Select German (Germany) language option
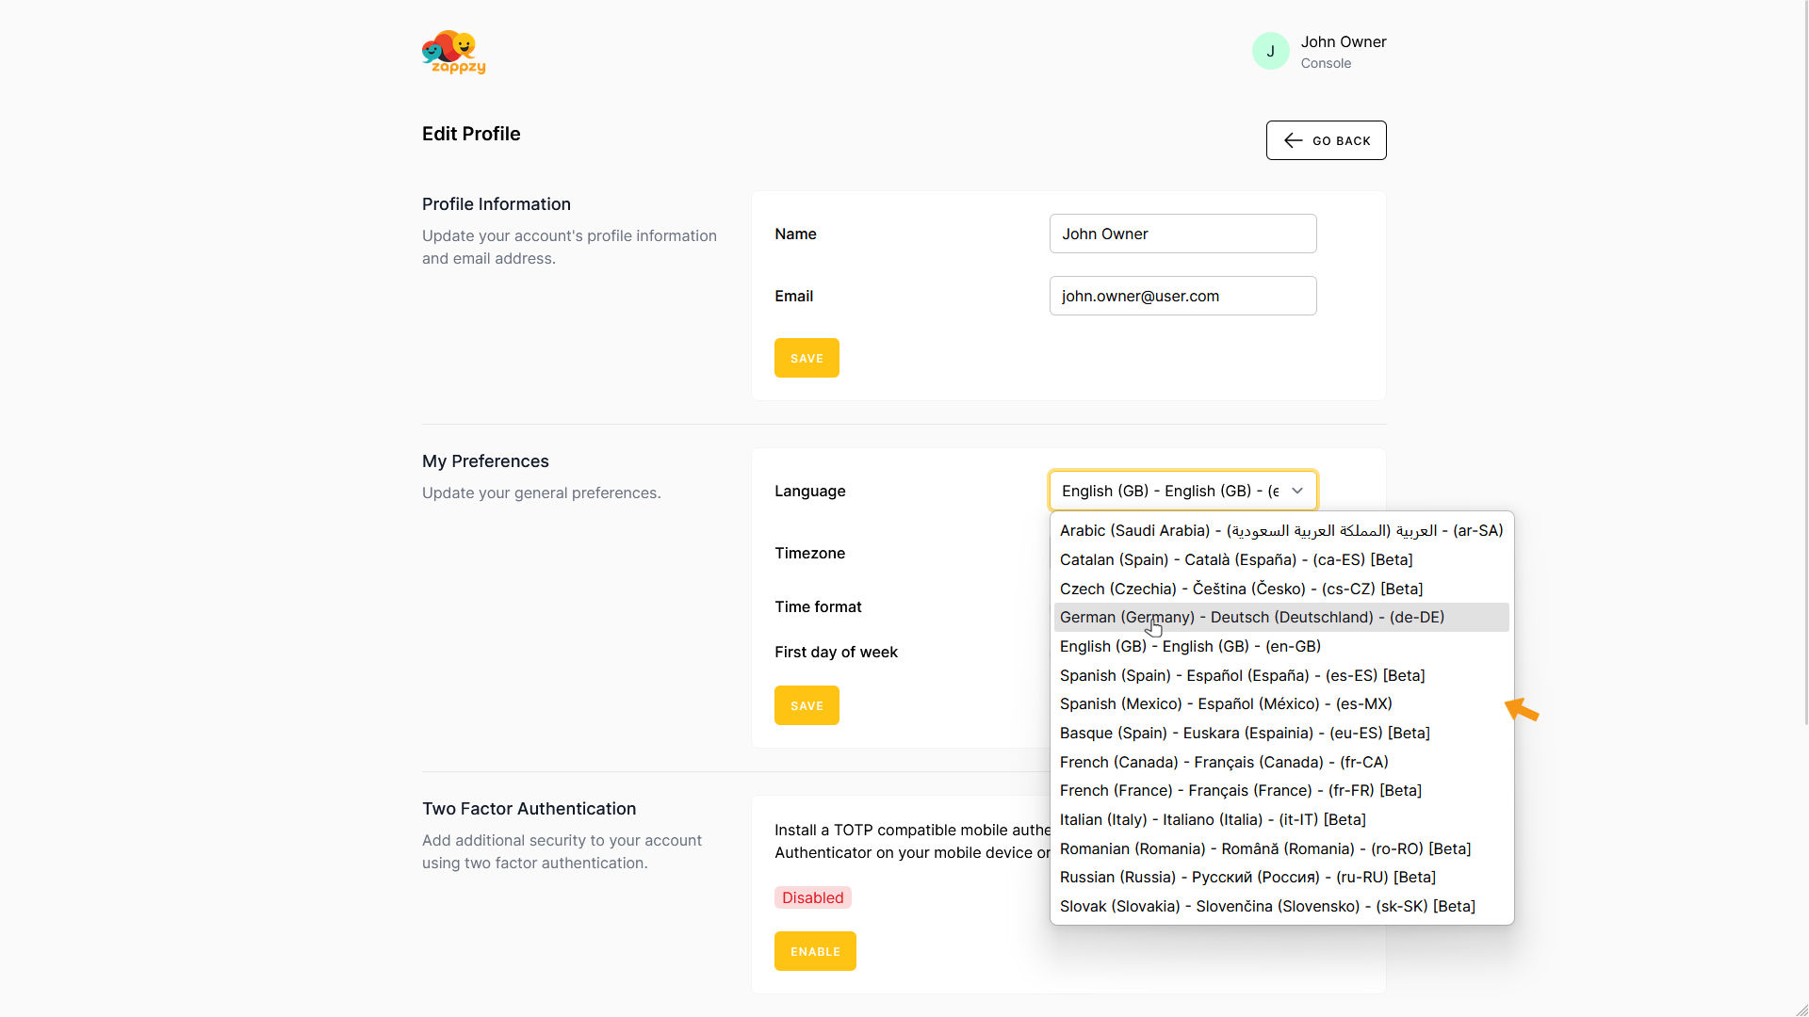The image size is (1809, 1017). coord(1251,618)
